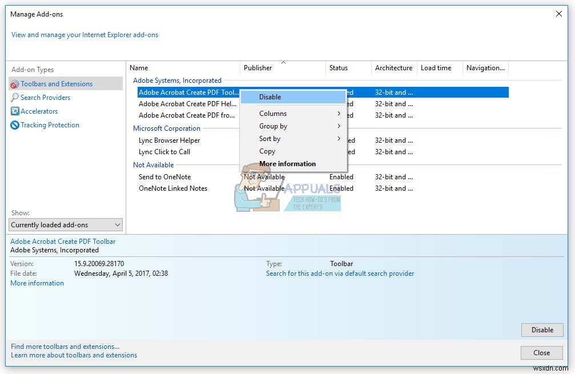The image size is (575, 374).
Task: Expand the Columns submenu
Action: [x=273, y=113]
